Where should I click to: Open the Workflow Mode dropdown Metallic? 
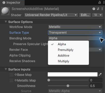click(75, 27)
